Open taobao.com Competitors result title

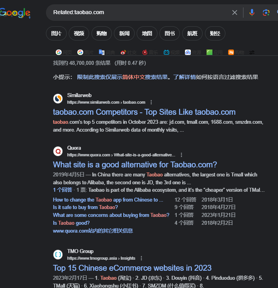144,112
